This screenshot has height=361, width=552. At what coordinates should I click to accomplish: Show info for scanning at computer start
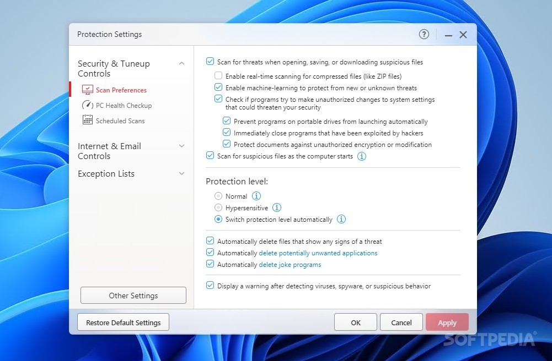362,156
